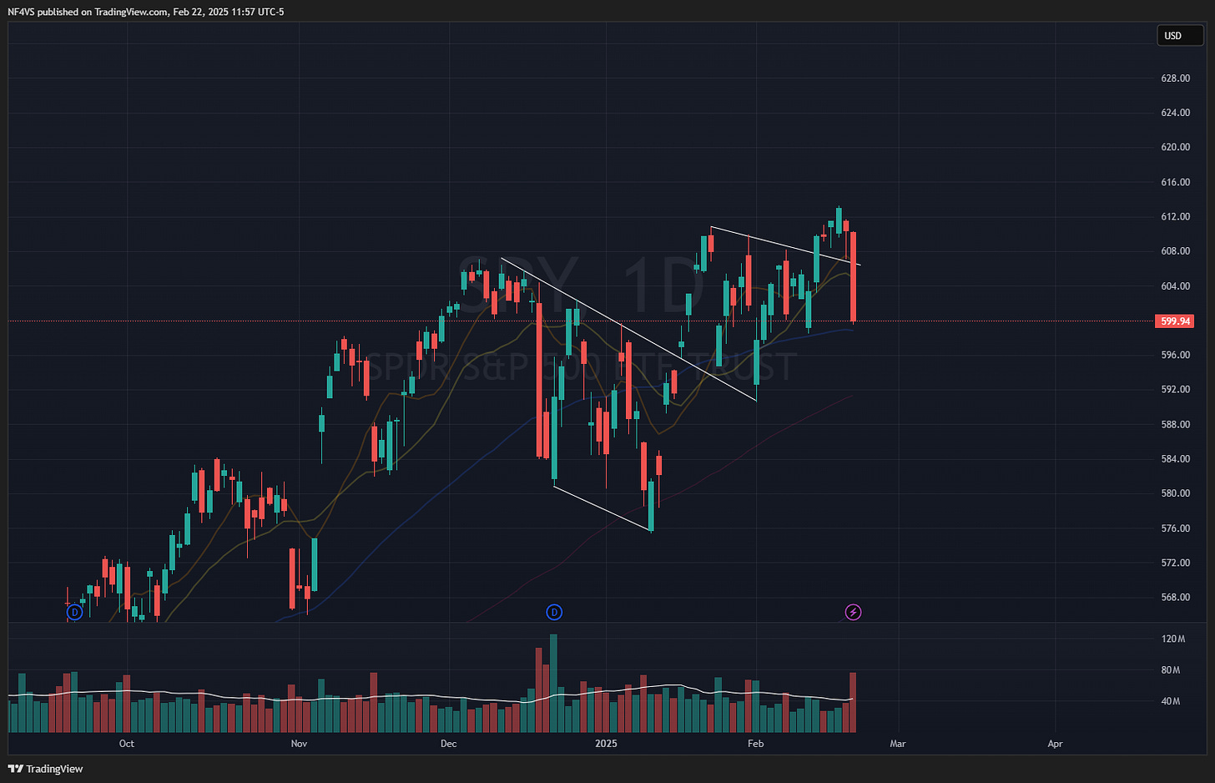Screen dimensions: 1215x783
Task: Click the 120M volume axis label
Action: pyautogui.click(x=1173, y=639)
